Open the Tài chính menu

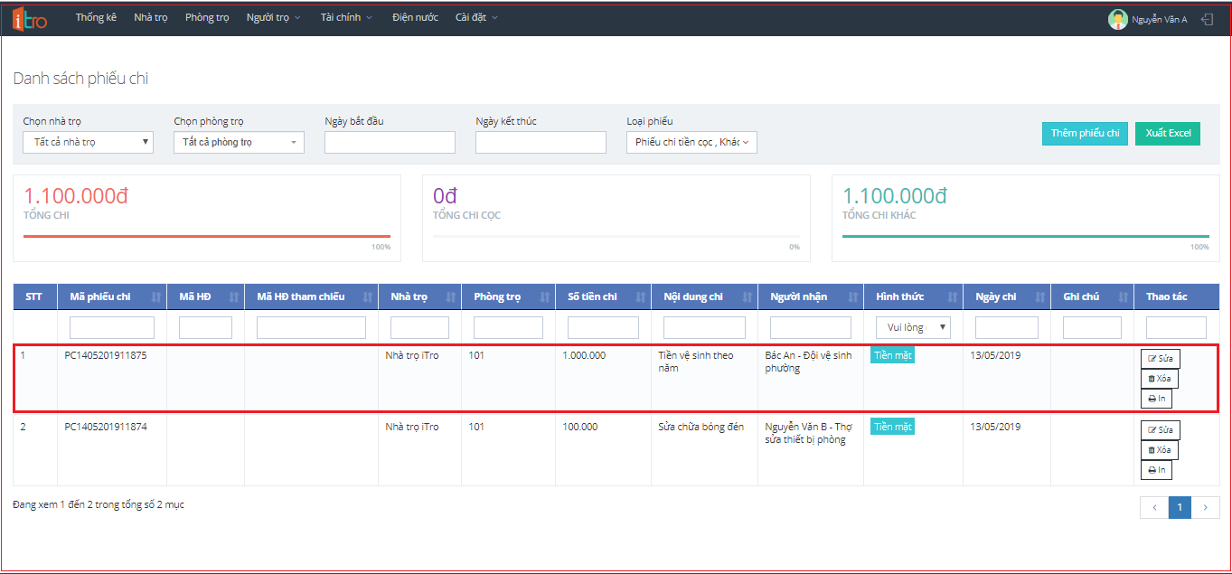(x=346, y=18)
